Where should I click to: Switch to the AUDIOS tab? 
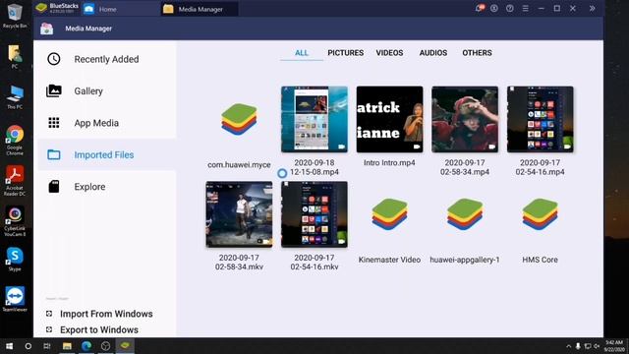click(433, 52)
